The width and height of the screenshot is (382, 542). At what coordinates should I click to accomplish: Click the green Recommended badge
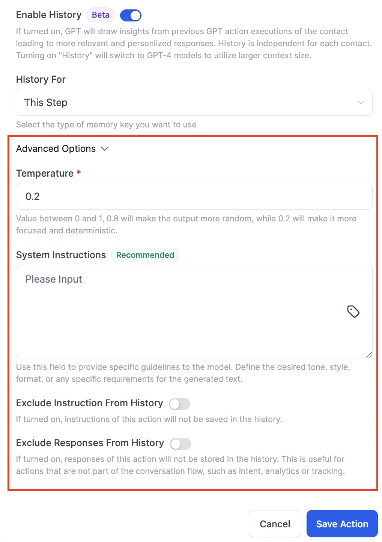[145, 255]
